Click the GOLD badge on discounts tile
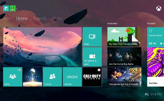The width and height of the screenshot is (164, 101). (x=135, y=71)
